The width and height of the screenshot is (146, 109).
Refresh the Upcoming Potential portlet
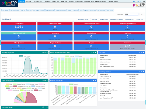pyautogui.click(x=140, y=72)
